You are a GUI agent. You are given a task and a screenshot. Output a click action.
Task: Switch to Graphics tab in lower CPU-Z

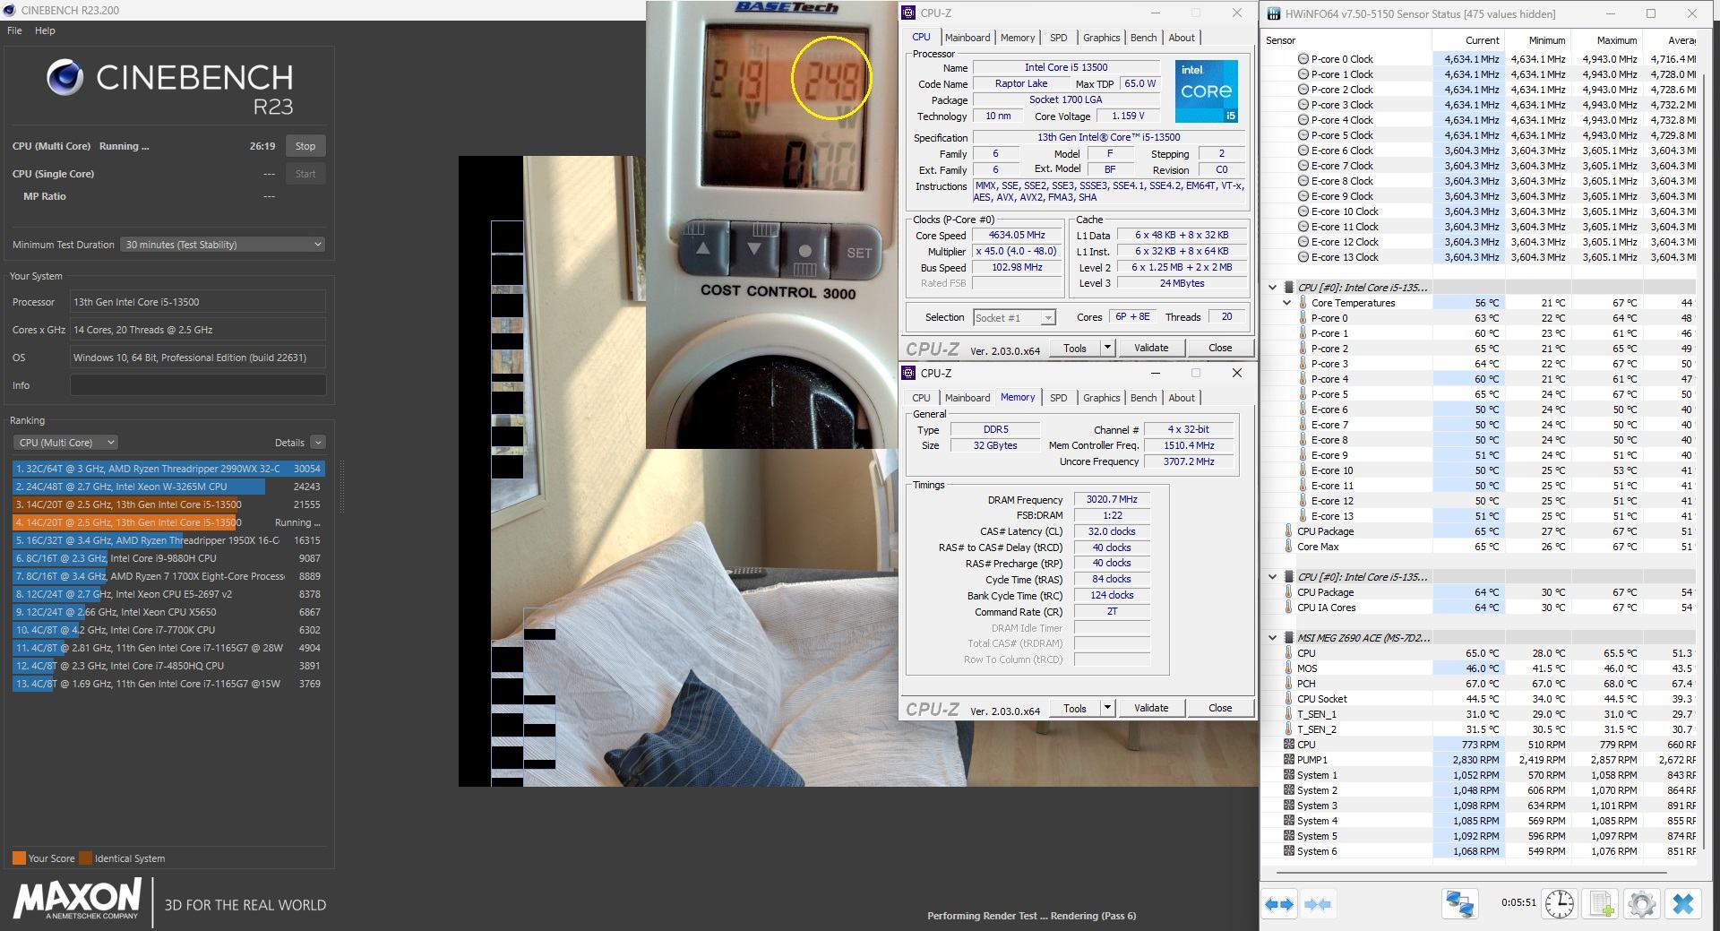[x=1101, y=398]
